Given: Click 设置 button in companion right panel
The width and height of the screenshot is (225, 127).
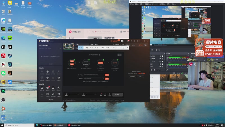Looking at the screenshot, I should pos(140,77).
